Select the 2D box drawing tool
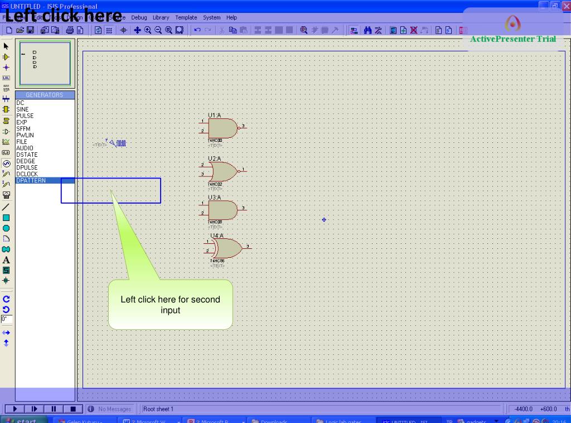Screen dimensions: 571x423 pos(6,218)
